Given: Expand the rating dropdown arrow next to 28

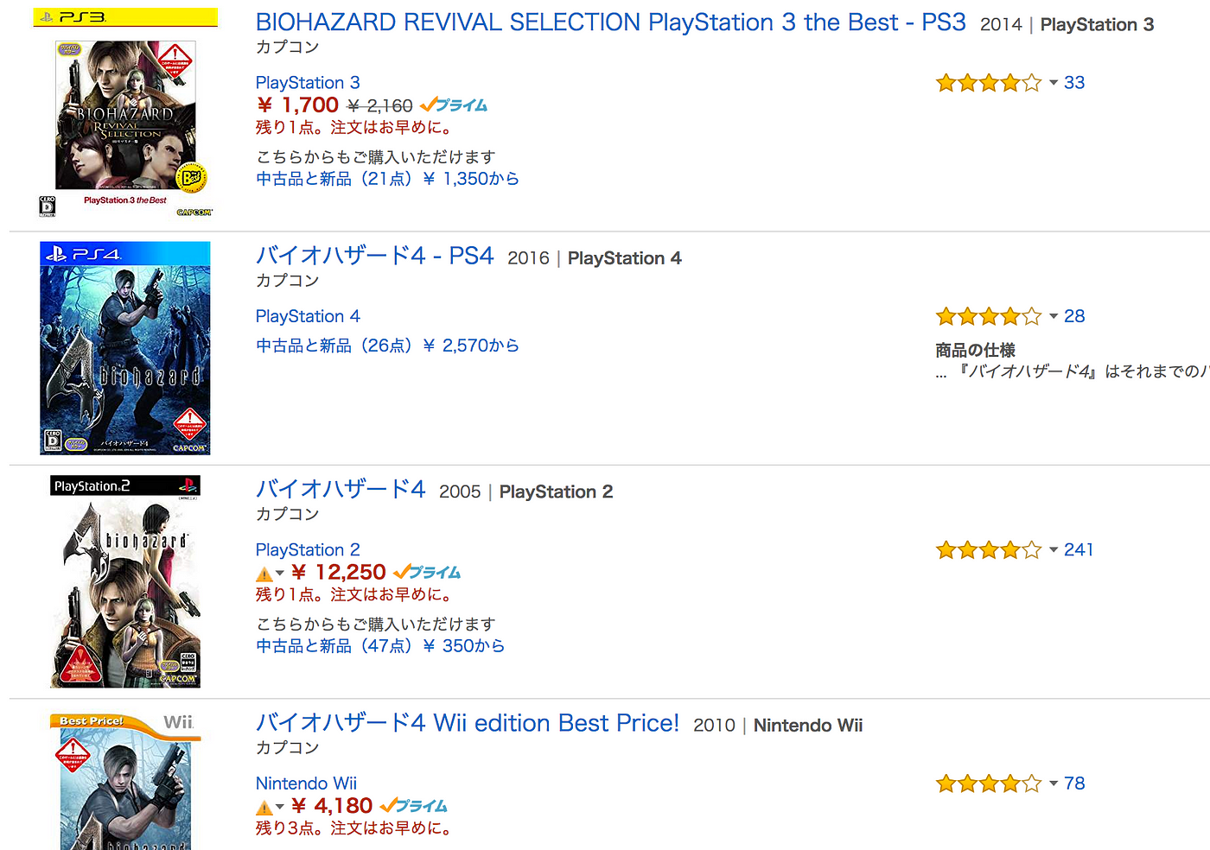Looking at the screenshot, I should (x=1054, y=316).
